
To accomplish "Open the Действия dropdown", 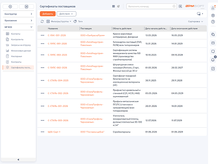I will pos(66,14).
